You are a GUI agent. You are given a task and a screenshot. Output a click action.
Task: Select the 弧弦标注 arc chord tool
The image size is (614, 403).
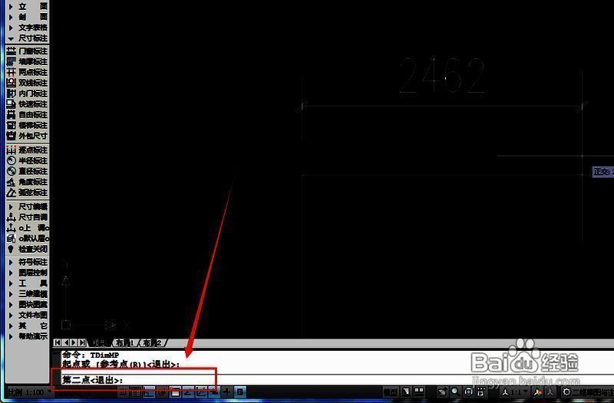(27, 192)
